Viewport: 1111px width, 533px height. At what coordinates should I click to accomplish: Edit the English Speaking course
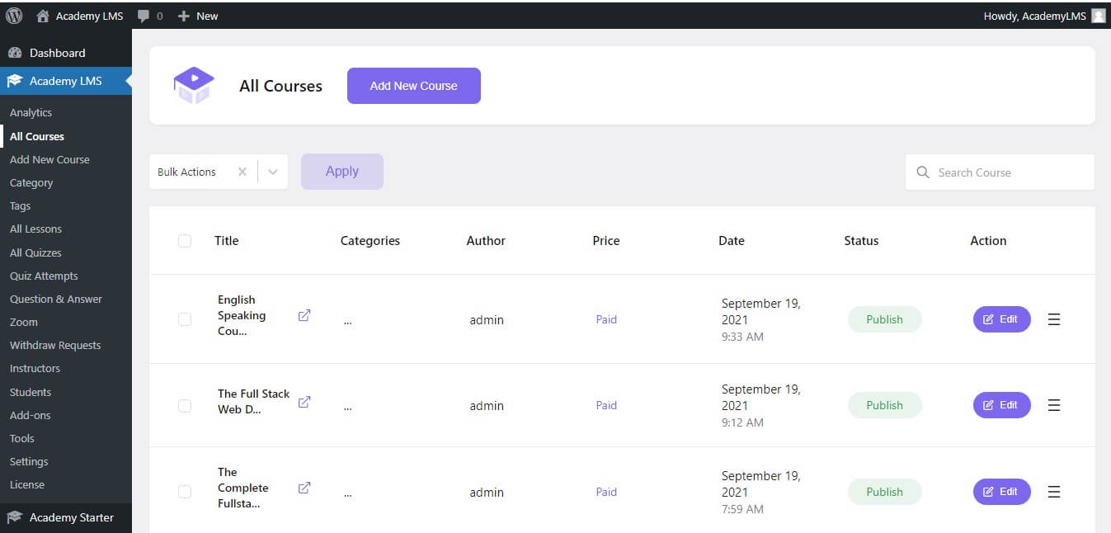pyautogui.click(x=1002, y=319)
